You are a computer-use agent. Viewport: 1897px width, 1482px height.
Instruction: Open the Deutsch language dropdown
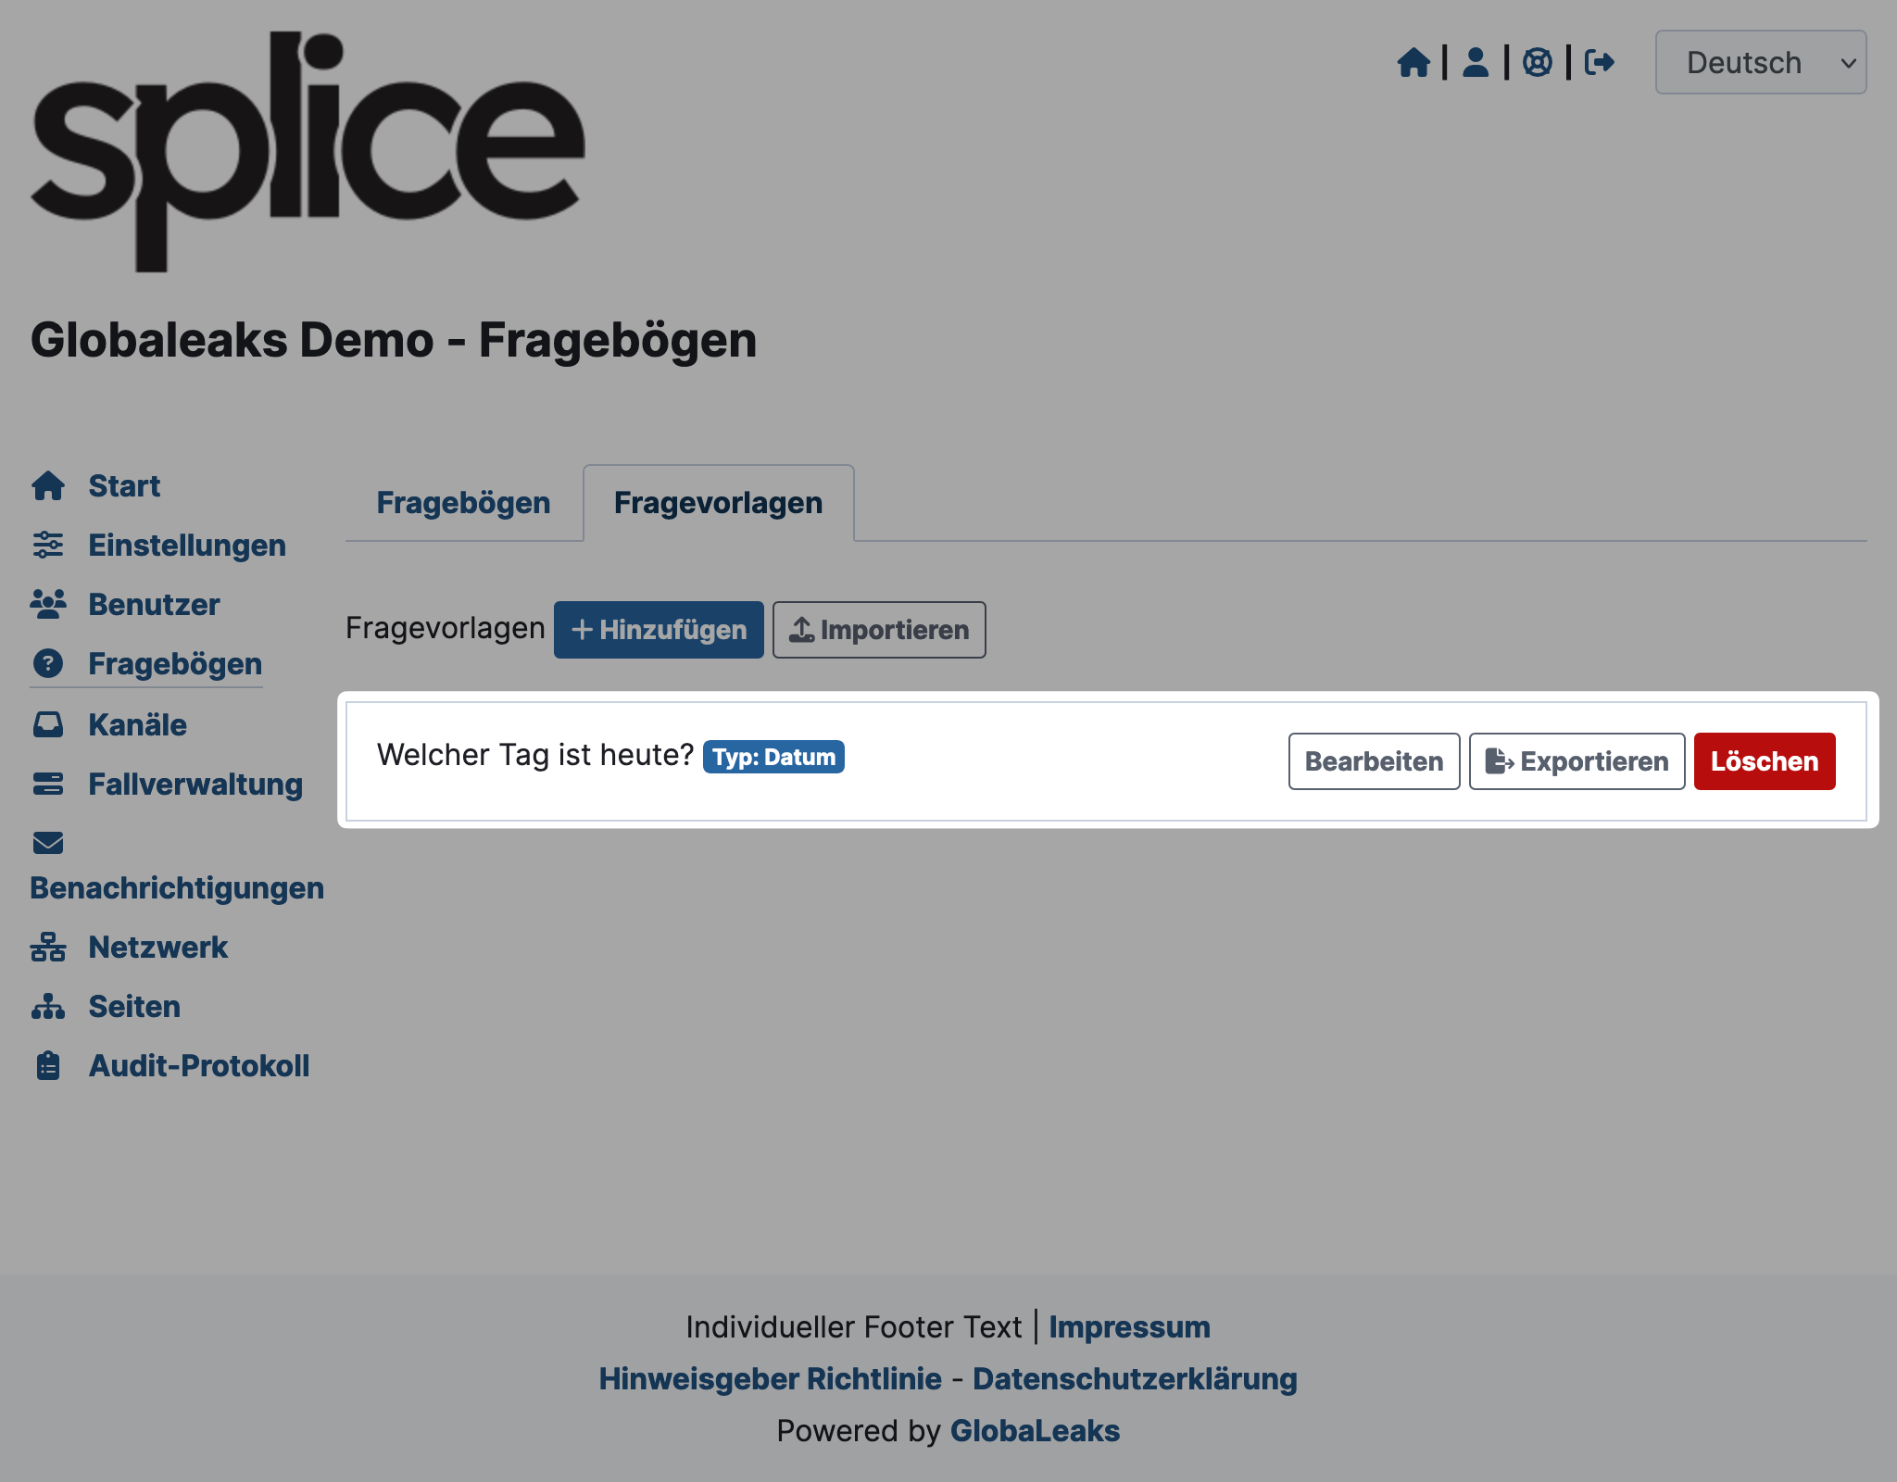[x=1761, y=62]
